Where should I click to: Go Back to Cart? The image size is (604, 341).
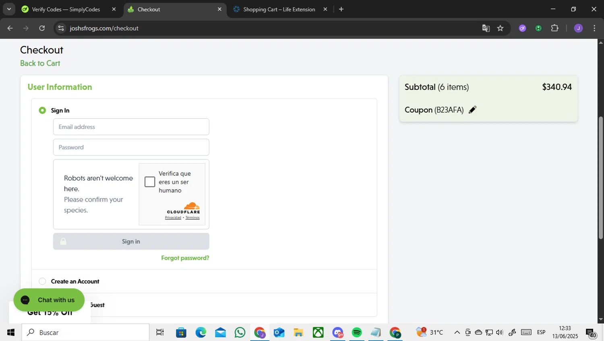point(40,63)
